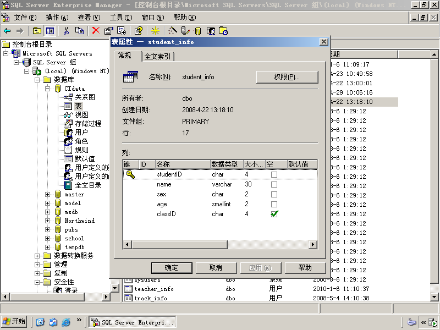The height and width of the screenshot is (330, 440).
Task: Click the Export list toolbar icon
Action: pyautogui.click(x=122, y=31)
